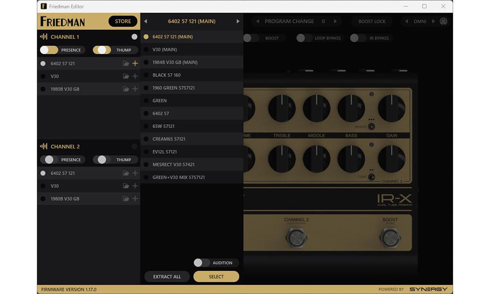Click left arrow beside OMNI
The height and width of the screenshot is (294, 490).
pos(406,21)
